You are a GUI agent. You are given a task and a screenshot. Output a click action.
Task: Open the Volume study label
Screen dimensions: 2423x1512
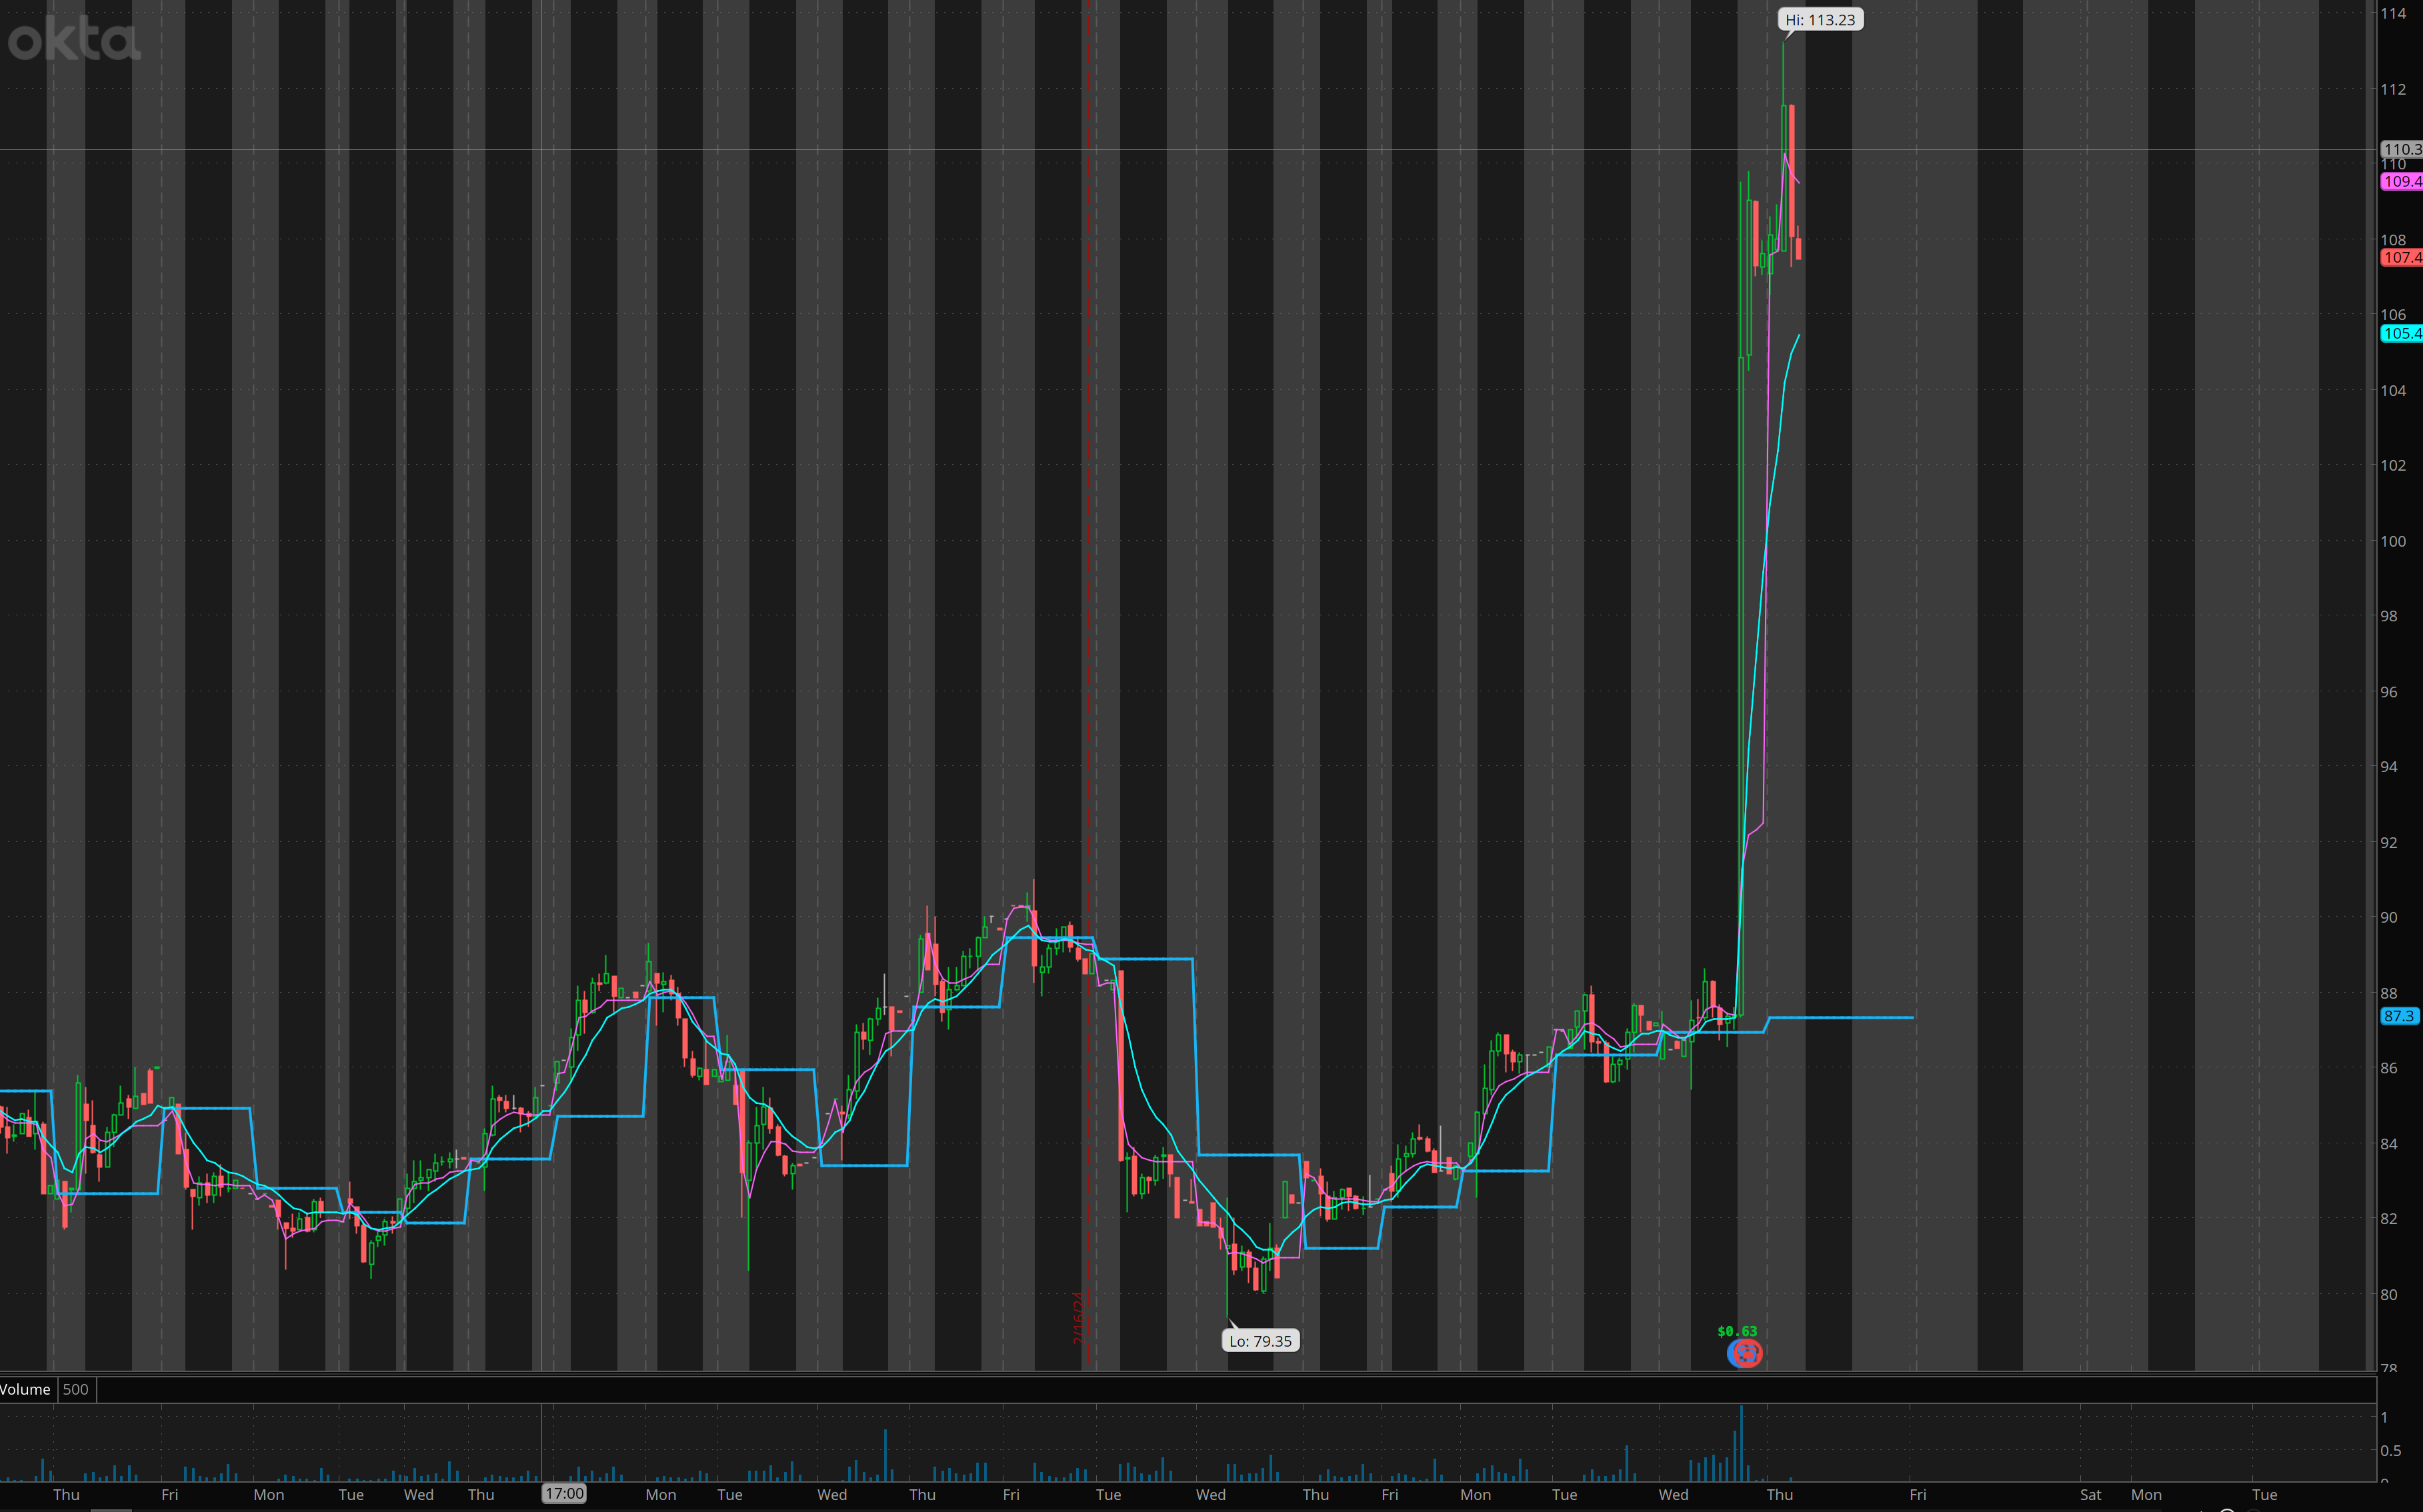[25, 1389]
